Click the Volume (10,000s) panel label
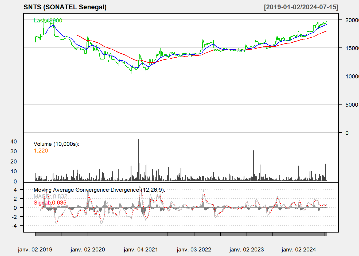The height and width of the screenshot is (256, 359). [56, 144]
